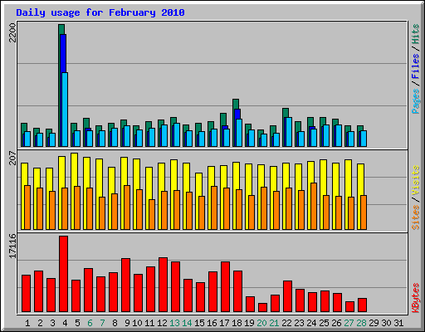Click the red KBytes bar on day 22

coord(287,296)
